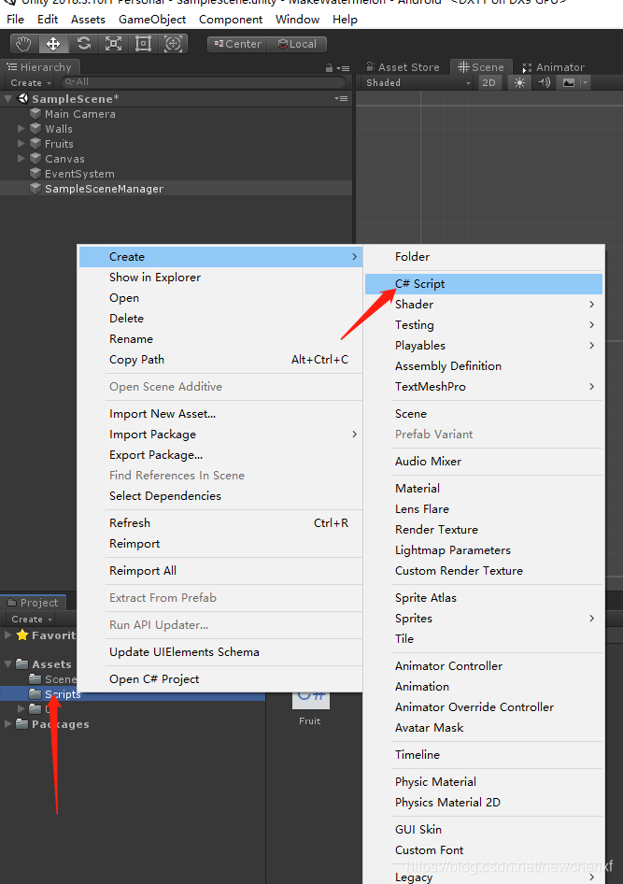The height and width of the screenshot is (884, 623).
Task: Choose Import New Asset option
Action: 220,414
